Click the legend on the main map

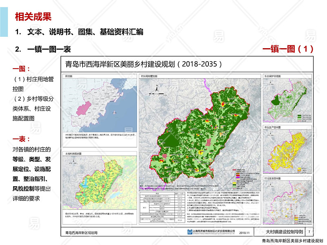point(246,178)
